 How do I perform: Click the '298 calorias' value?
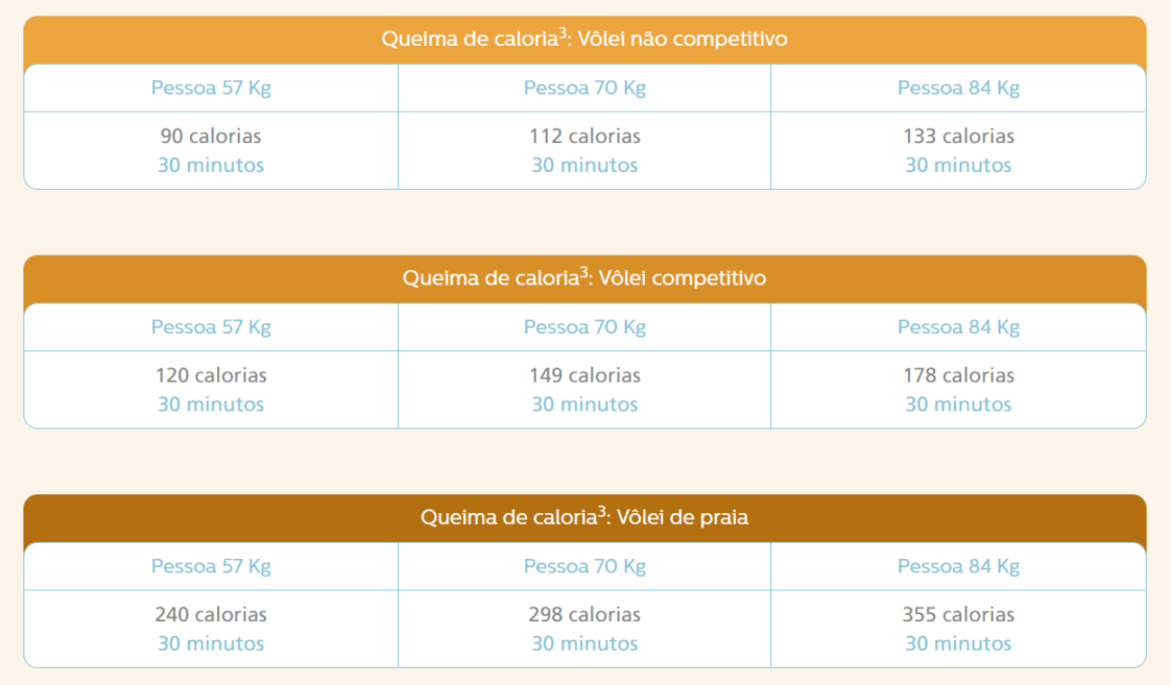tap(585, 615)
